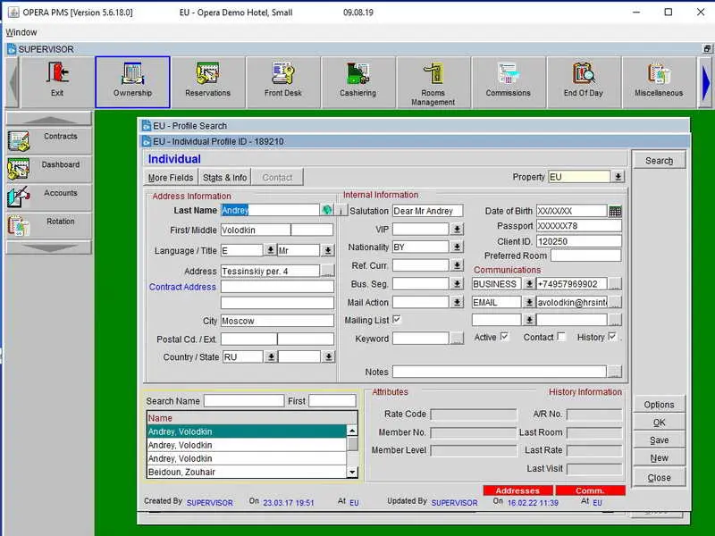Open the Reservations toolbar icon
Screen dimensions: 715x536
[207, 82]
